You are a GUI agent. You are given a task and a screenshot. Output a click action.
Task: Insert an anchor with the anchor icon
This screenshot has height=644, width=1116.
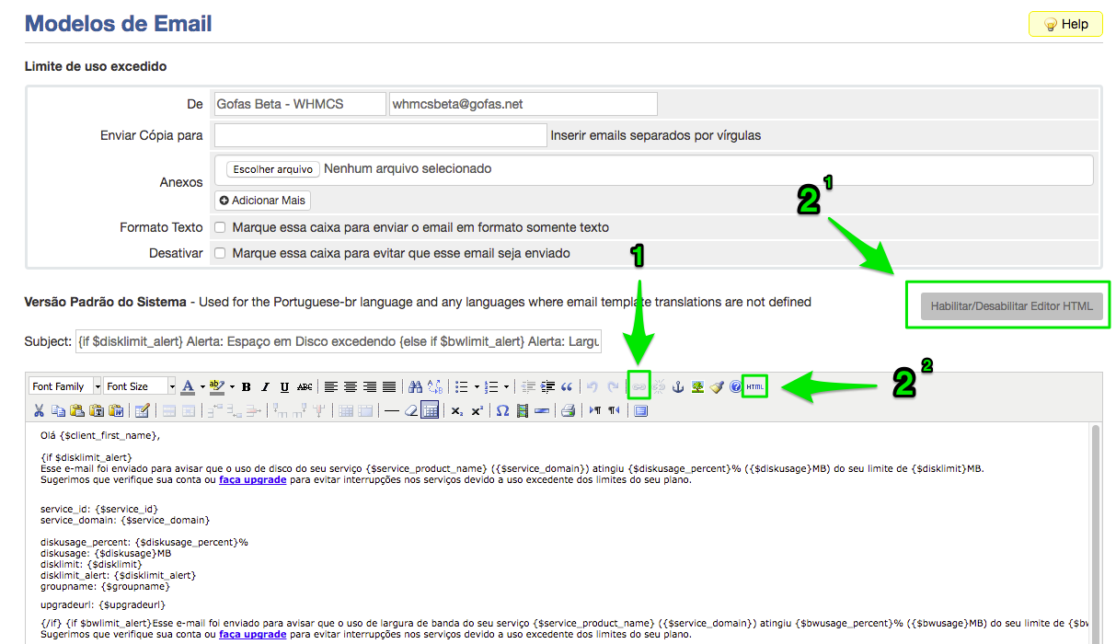(678, 387)
